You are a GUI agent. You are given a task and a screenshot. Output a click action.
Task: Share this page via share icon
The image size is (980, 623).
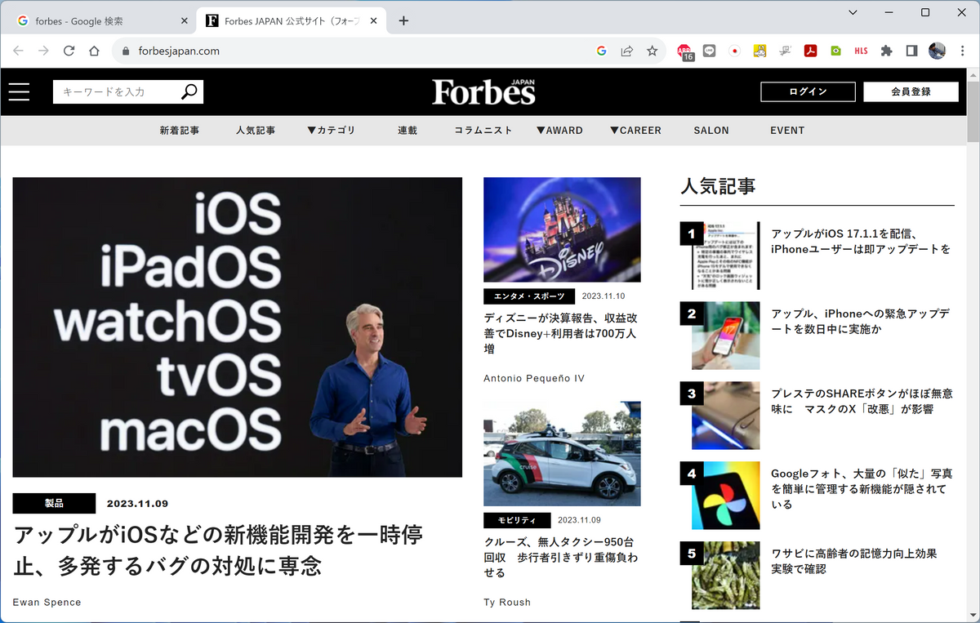point(626,51)
